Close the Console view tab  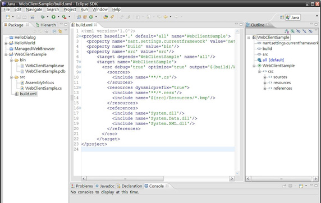(167, 186)
